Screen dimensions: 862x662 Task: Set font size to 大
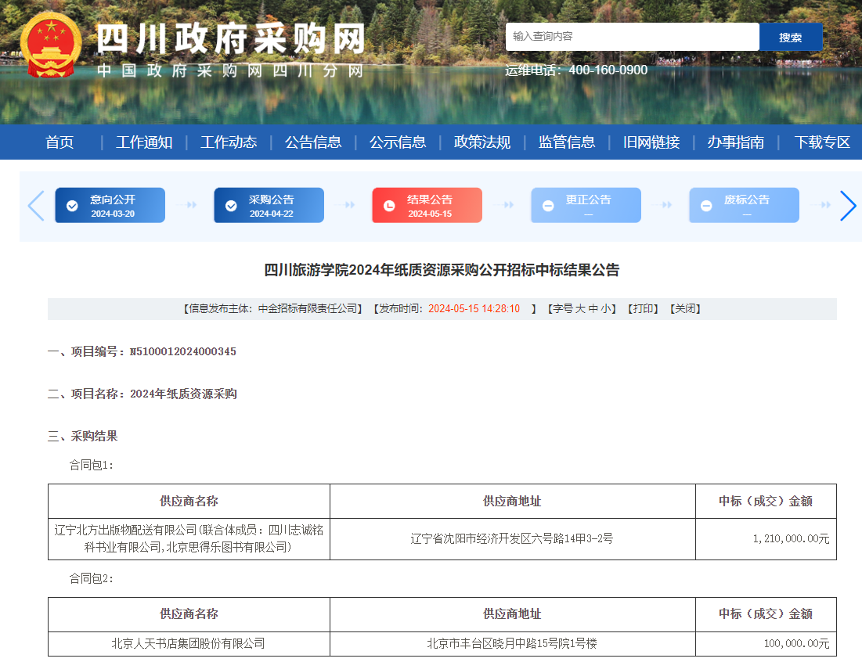tap(580, 309)
